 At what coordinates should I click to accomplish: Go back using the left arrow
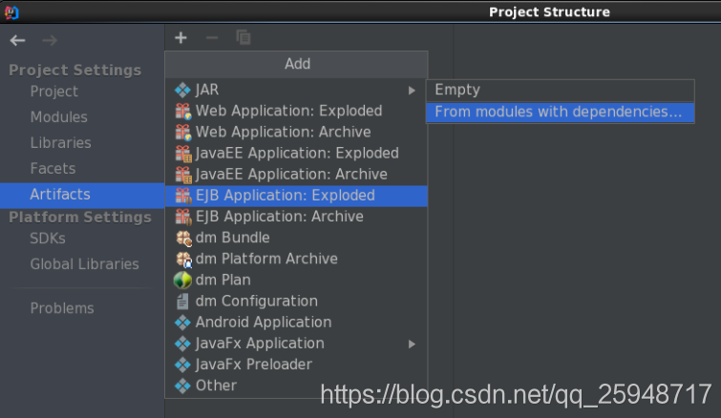[x=17, y=40]
